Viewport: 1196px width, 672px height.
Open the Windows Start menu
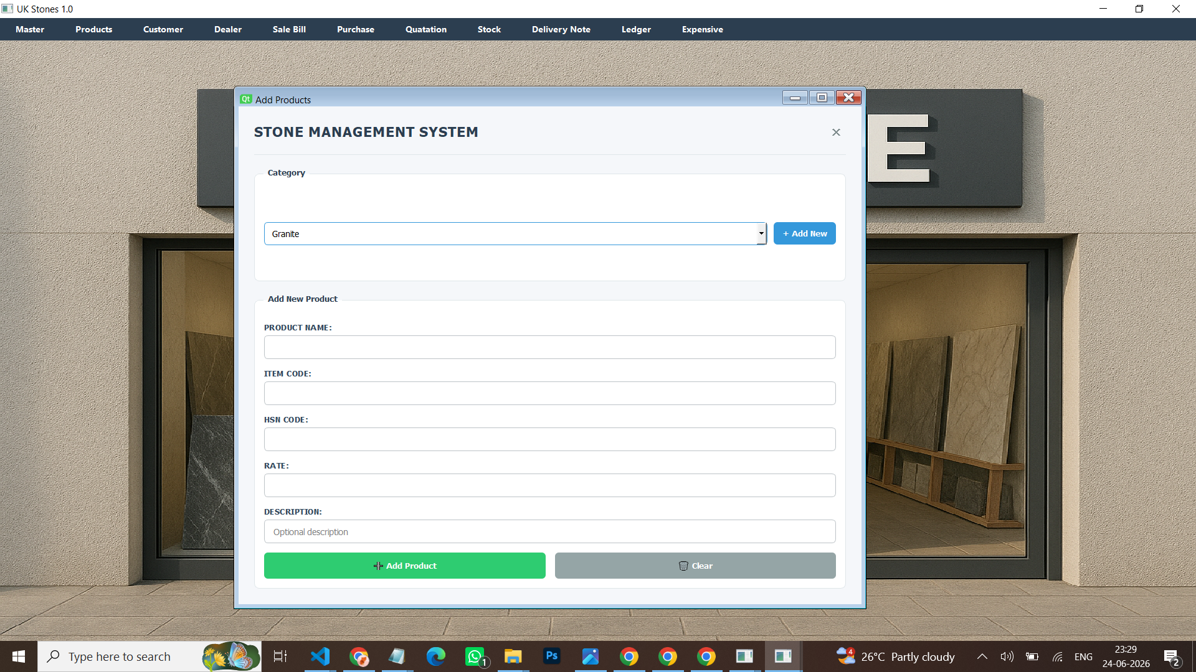point(19,656)
